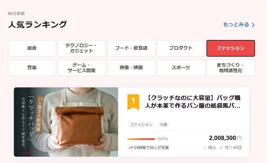Select the フード・飲食店 tab
The height and width of the screenshot is (163, 268).
pyautogui.click(x=131, y=48)
